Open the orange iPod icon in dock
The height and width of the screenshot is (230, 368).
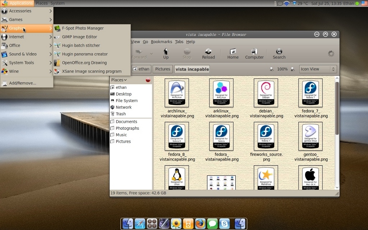188,224
